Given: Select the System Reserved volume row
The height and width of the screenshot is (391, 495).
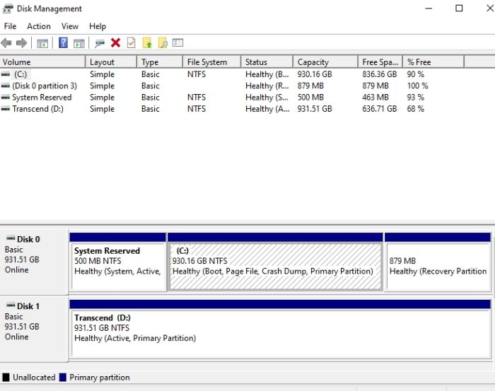Looking at the screenshot, I should [42, 98].
